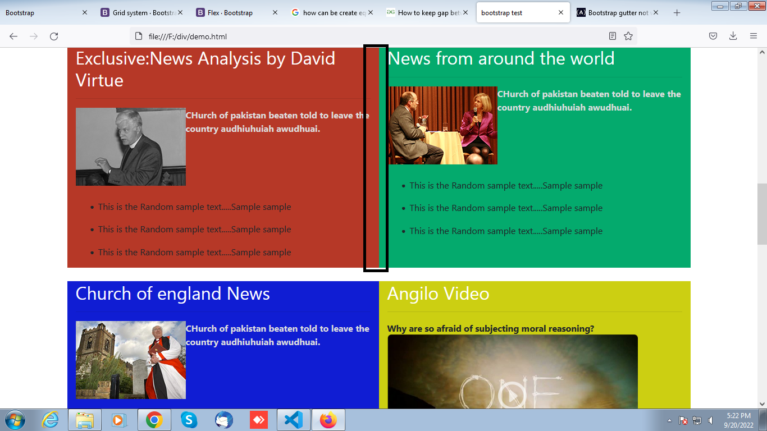Viewport: 767px width, 431px height.
Task: Open the Firefox application menu
Action: pos(754,36)
